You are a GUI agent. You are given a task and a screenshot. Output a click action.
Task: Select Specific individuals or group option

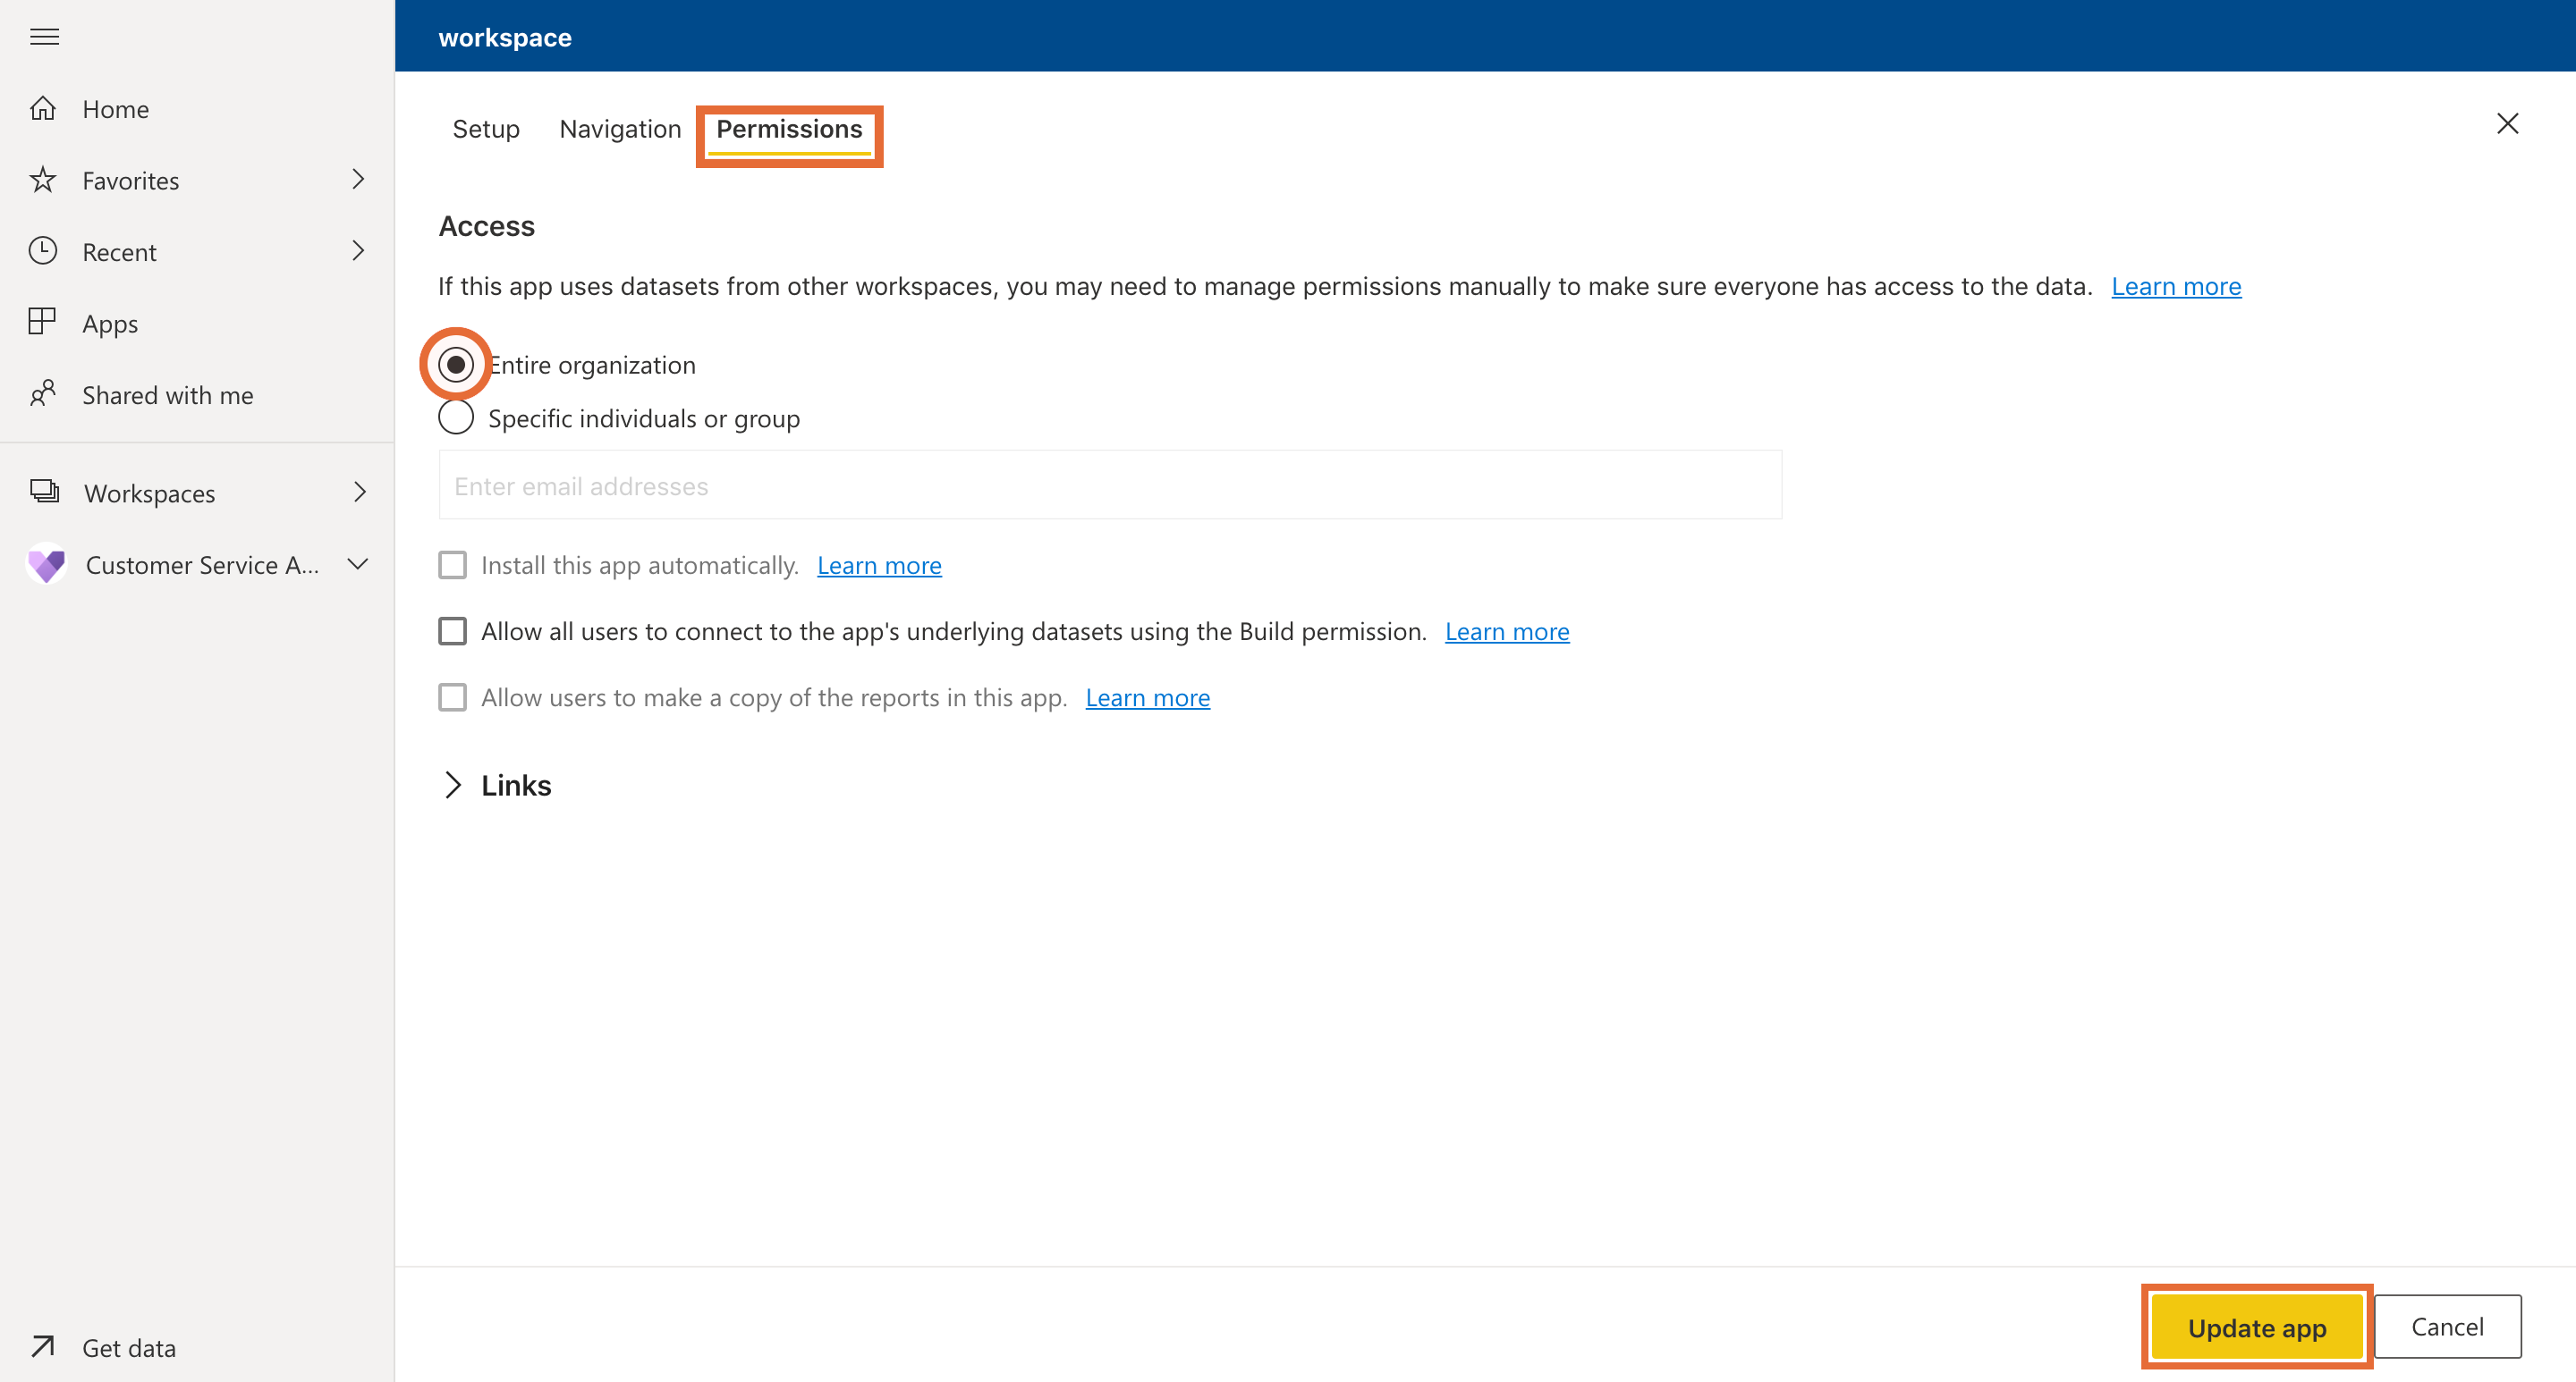[455, 417]
